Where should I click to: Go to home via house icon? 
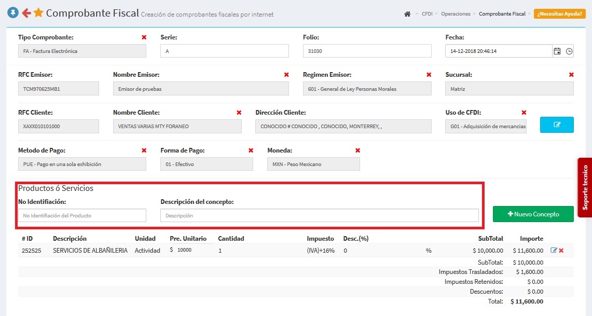[407, 14]
